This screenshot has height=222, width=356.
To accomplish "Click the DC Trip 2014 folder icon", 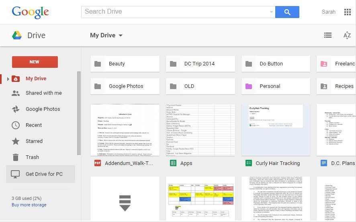I will [173, 64].
